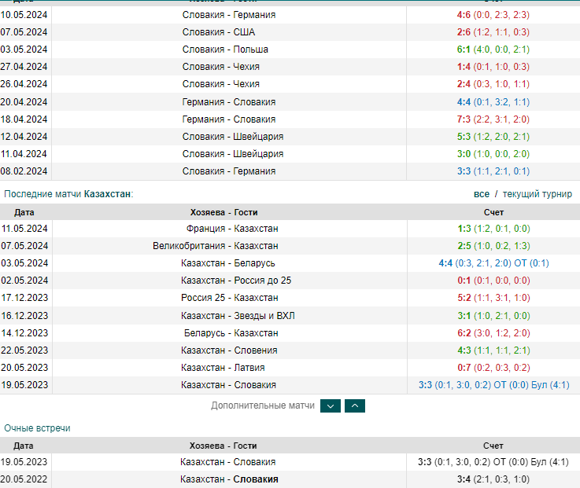Image resolution: width=580 pixels, height=488 pixels.
Task: Select Словакия - Чехия match of 26.04.2024
Action: 221,84
